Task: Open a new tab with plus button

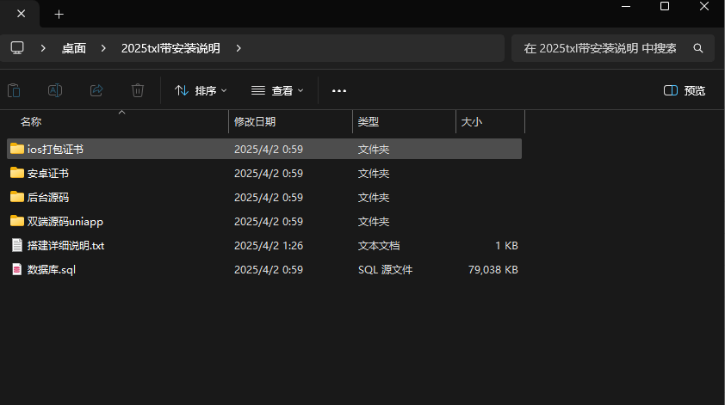Action: click(59, 15)
